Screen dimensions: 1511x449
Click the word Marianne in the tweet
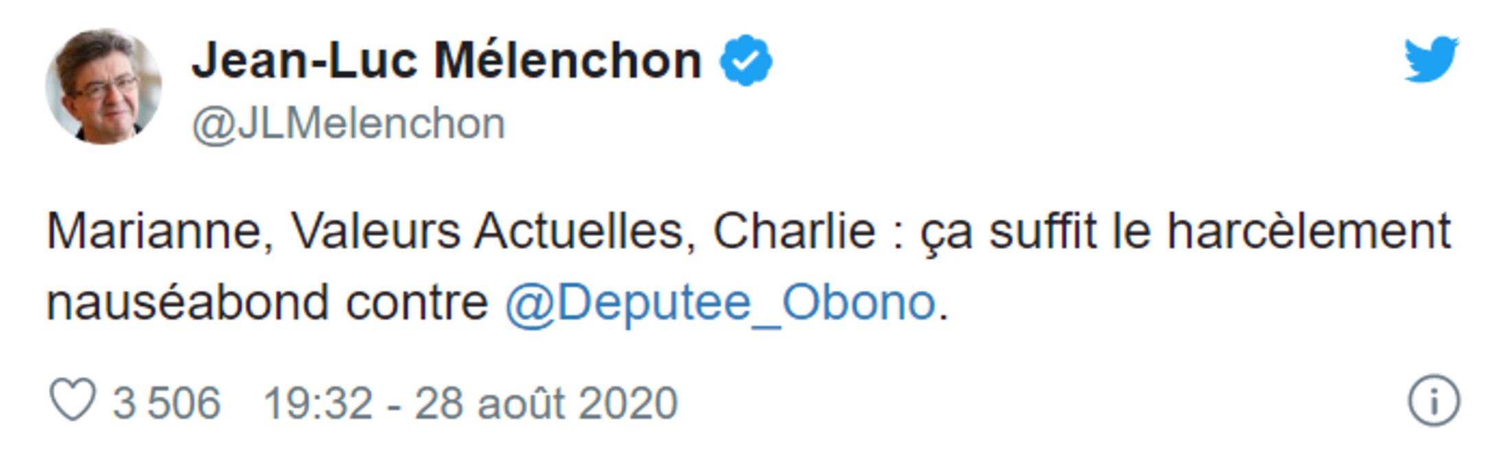point(154,231)
